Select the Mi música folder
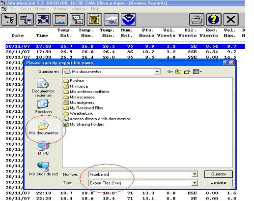The height and width of the screenshot is (201, 254). click(x=76, y=86)
